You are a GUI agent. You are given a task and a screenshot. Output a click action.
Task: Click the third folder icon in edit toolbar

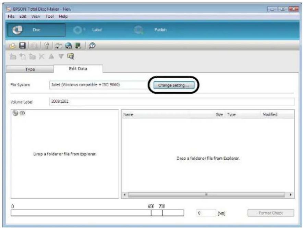tap(32, 56)
